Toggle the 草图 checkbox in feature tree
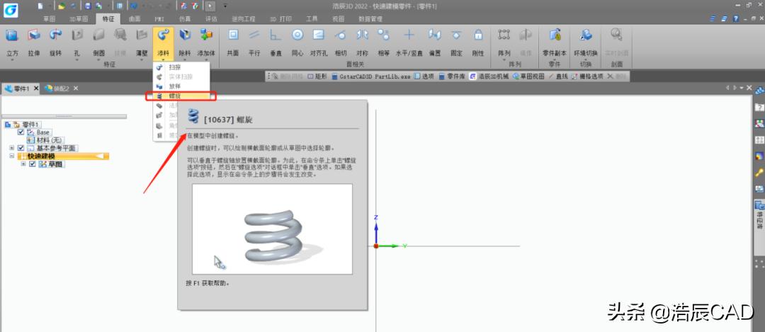765x332 pixels. [x=32, y=164]
